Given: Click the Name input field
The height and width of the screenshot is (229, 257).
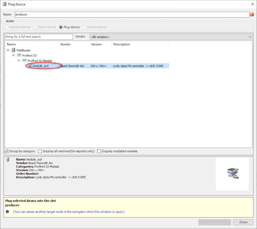Looking at the screenshot, I should point(132,15).
